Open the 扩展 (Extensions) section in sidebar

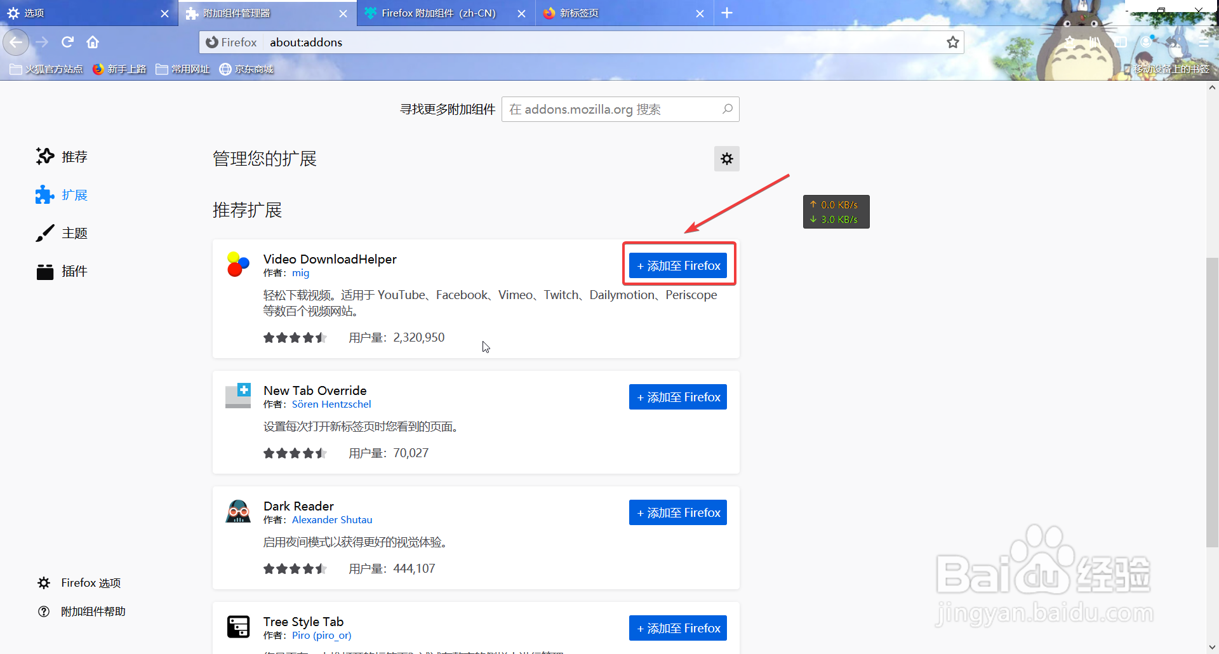coord(73,195)
